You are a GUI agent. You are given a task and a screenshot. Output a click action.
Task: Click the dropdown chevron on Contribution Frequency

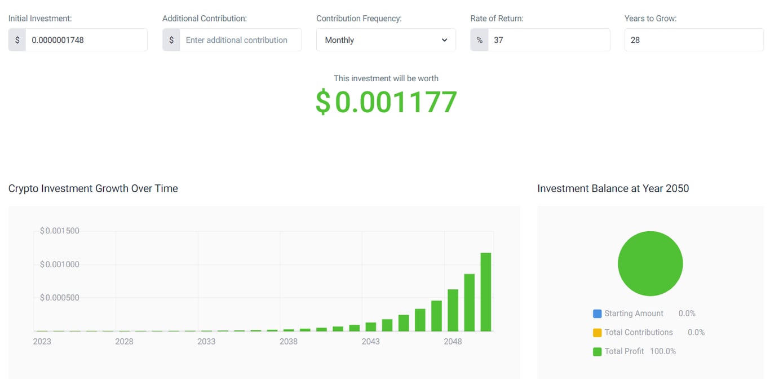click(x=444, y=39)
